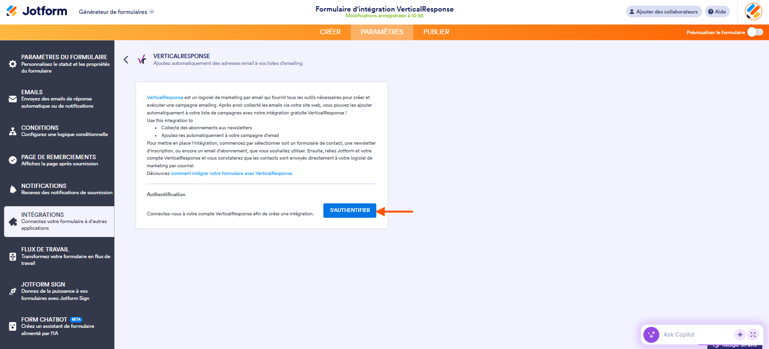Switch to the CRÉER tab

point(330,32)
